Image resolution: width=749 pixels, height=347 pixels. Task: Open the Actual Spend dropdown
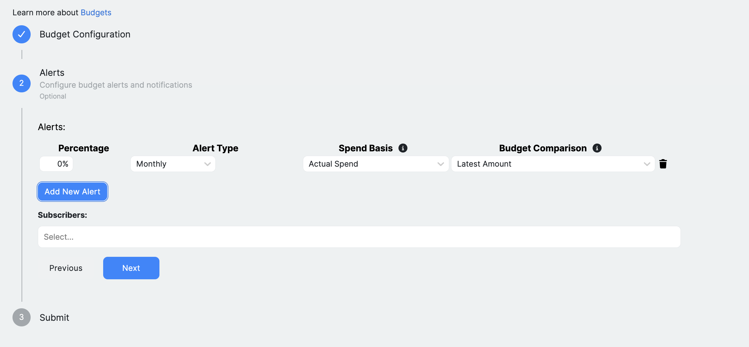click(x=375, y=164)
